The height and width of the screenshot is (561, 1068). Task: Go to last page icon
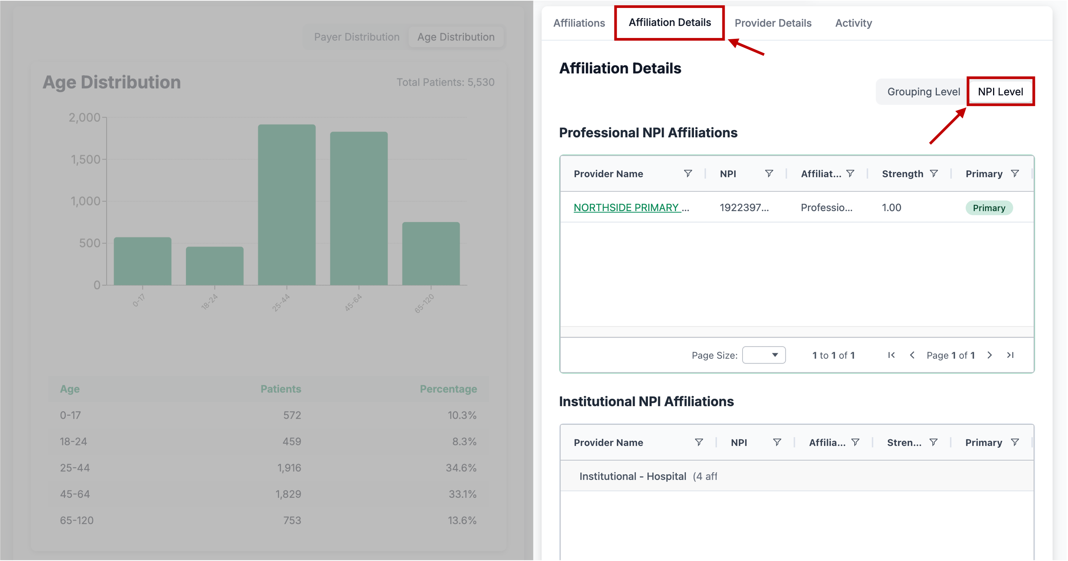(1010, 355)
